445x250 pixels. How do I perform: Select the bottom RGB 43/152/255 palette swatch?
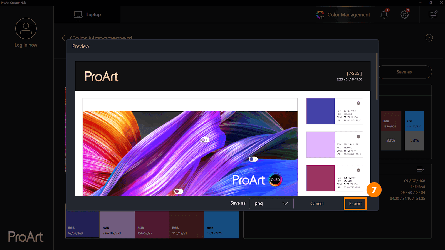click(221, 224)
